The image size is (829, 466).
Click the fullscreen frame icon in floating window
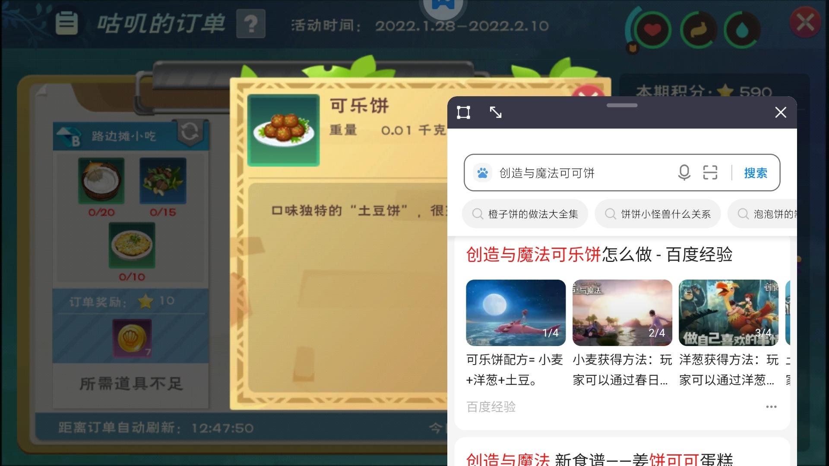463,113
